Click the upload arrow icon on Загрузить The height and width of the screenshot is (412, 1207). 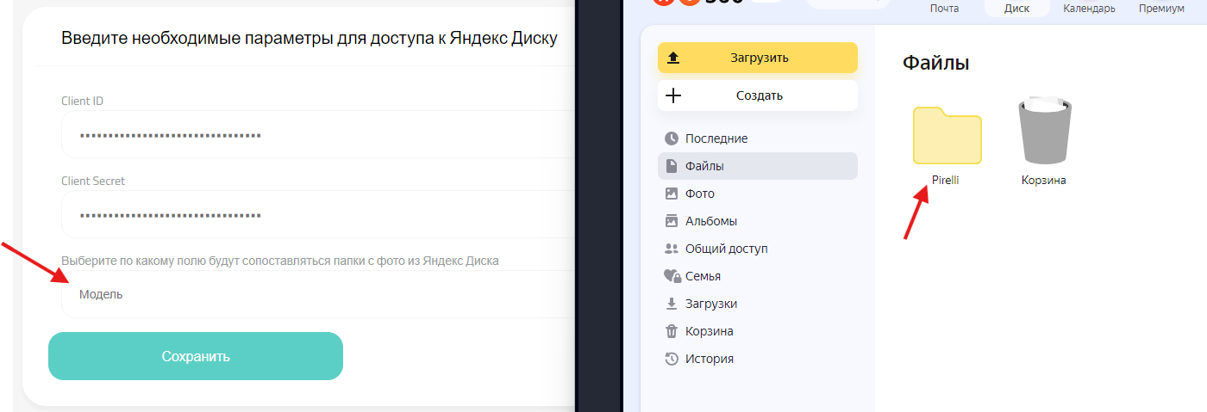(674, 58)
